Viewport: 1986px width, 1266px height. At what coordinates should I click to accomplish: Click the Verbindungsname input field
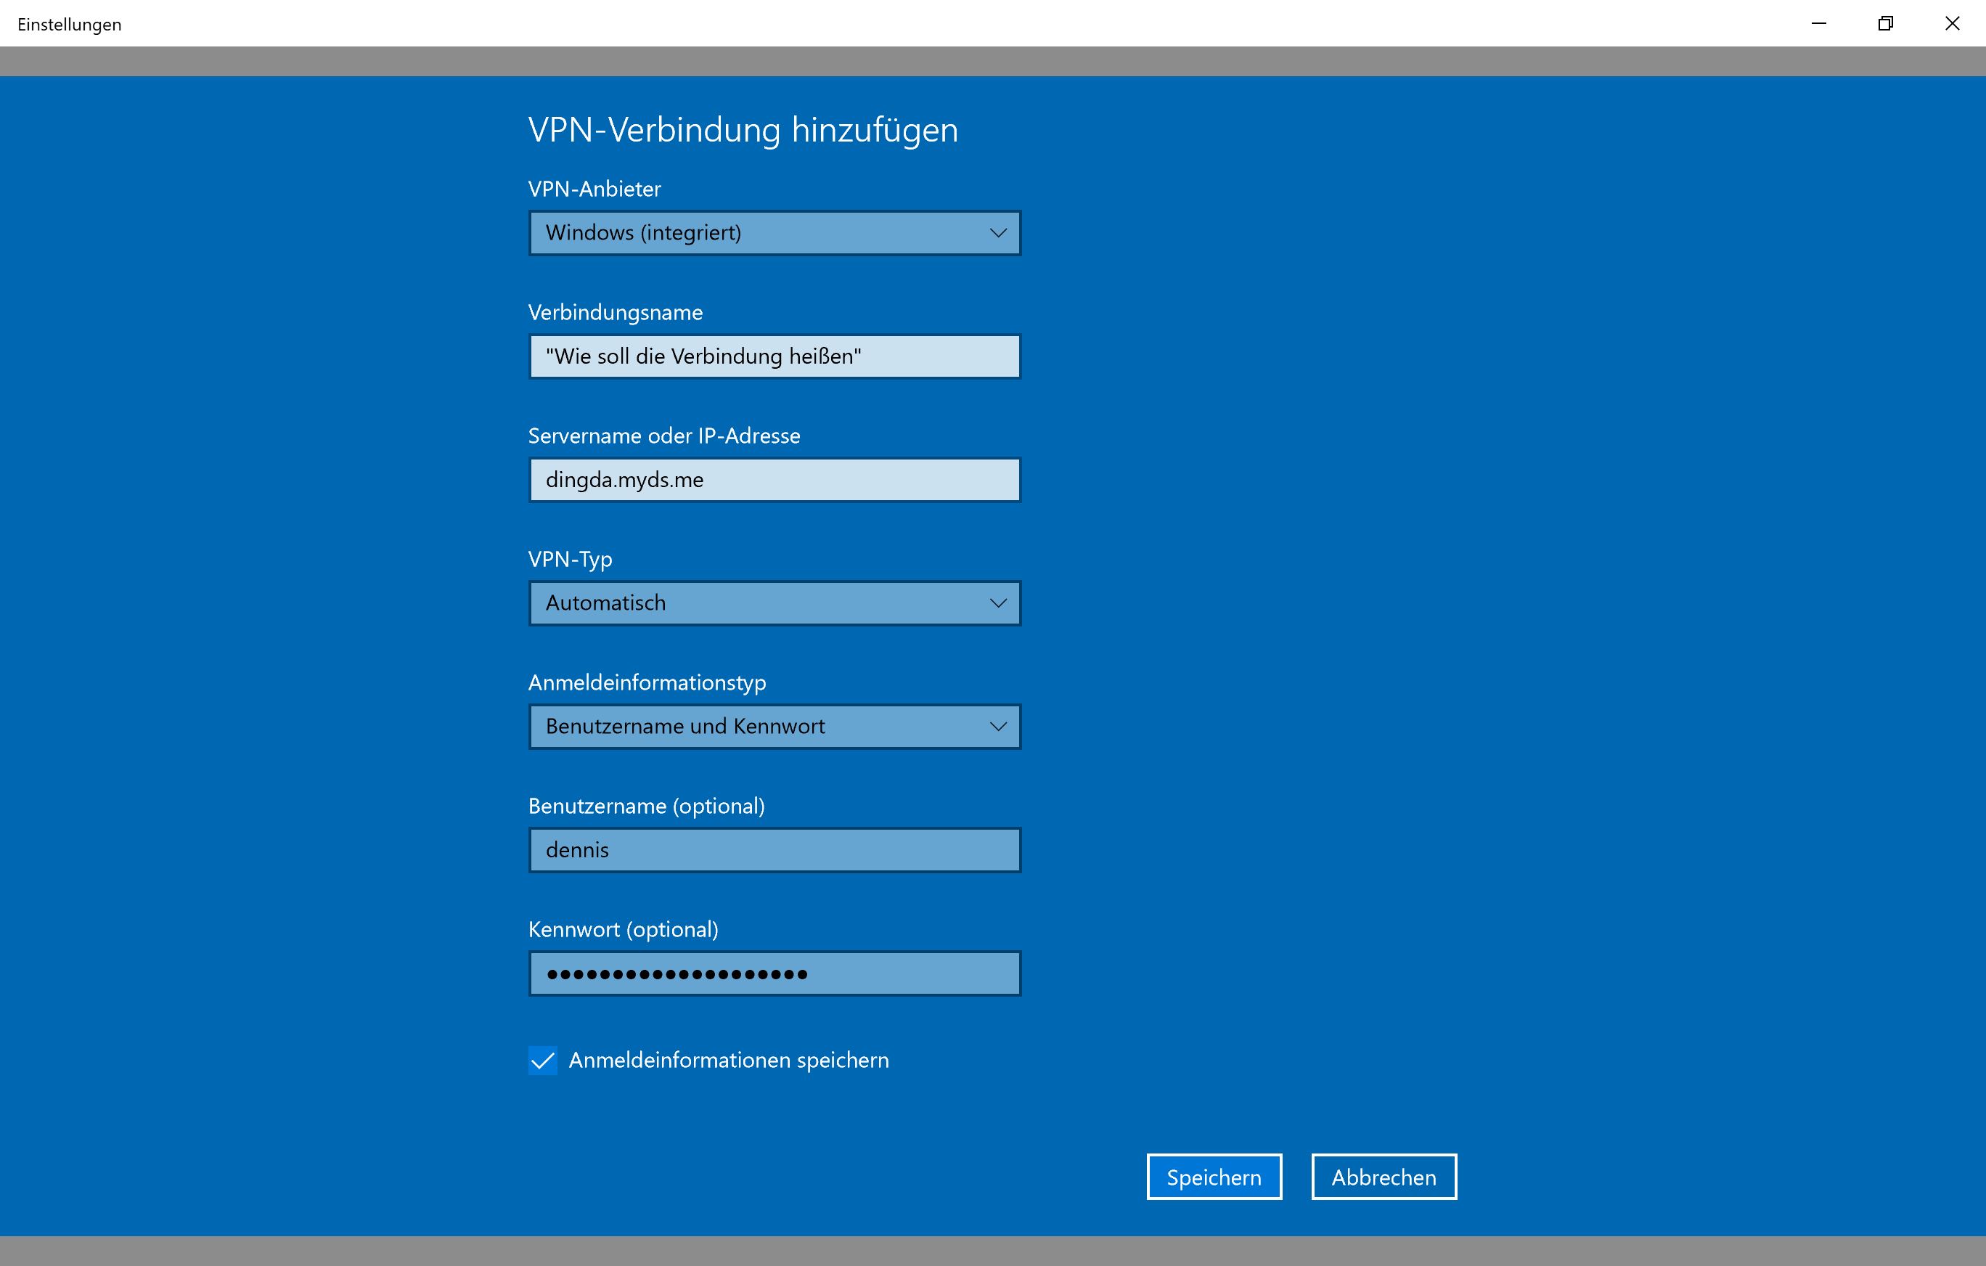[x=775, y=356]
